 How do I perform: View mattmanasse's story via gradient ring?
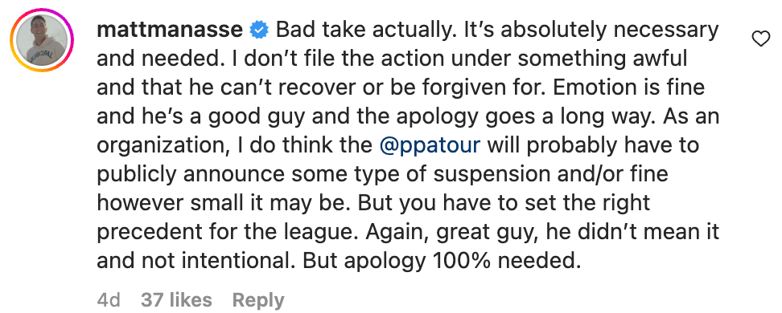(x=41, y=40)
